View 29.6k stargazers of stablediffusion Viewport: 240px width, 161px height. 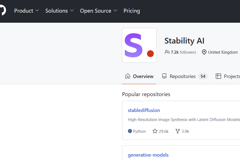(x=160, y=131)
